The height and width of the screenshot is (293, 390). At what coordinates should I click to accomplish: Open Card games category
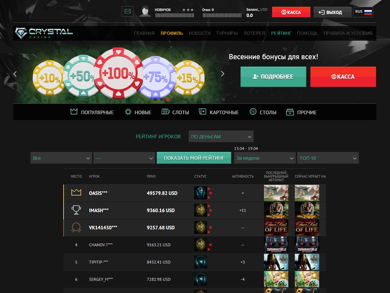click(219, 112)
